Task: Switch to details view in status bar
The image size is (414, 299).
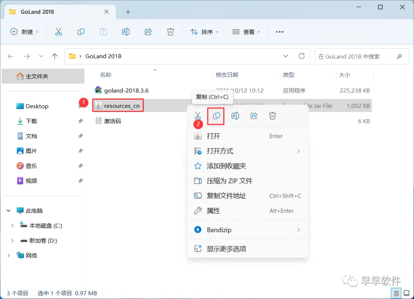Action: pyautogui.click(x=396, y=293)
